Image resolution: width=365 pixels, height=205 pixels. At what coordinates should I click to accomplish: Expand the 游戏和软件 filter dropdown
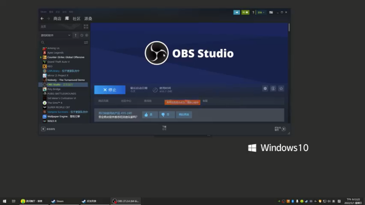56,36
